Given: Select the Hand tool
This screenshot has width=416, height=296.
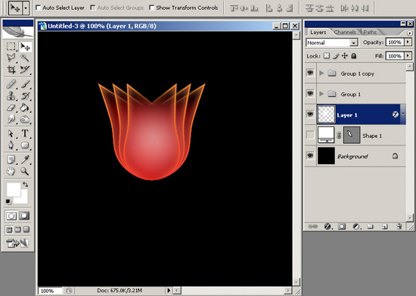Looking at the screenshot, I should 11,171.
